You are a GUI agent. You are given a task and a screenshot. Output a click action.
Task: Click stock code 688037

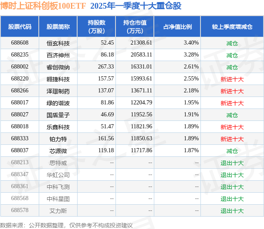pyautogui.click(x=20, y=150)
